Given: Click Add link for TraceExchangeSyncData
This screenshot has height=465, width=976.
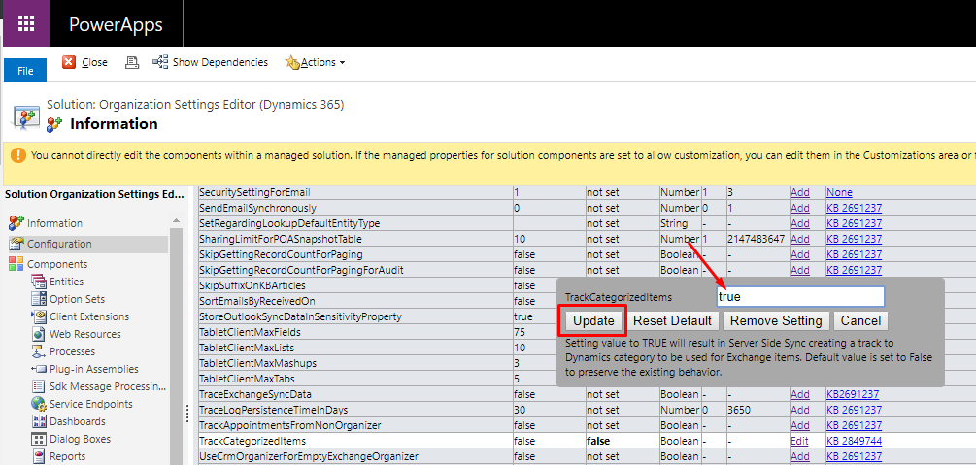Looking at the screenshot, I should (x=800, y=394).
